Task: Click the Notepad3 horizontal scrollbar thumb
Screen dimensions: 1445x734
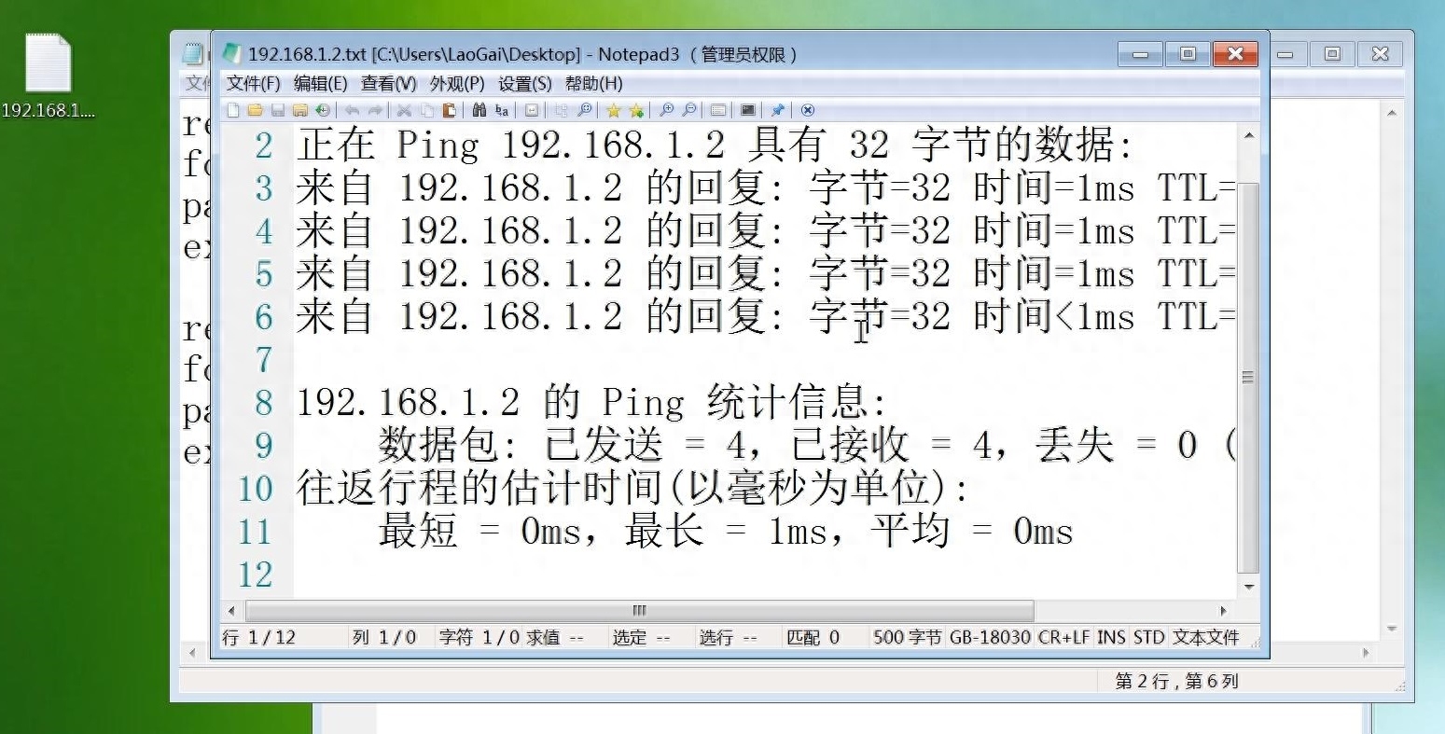Action: pos(639,611)
